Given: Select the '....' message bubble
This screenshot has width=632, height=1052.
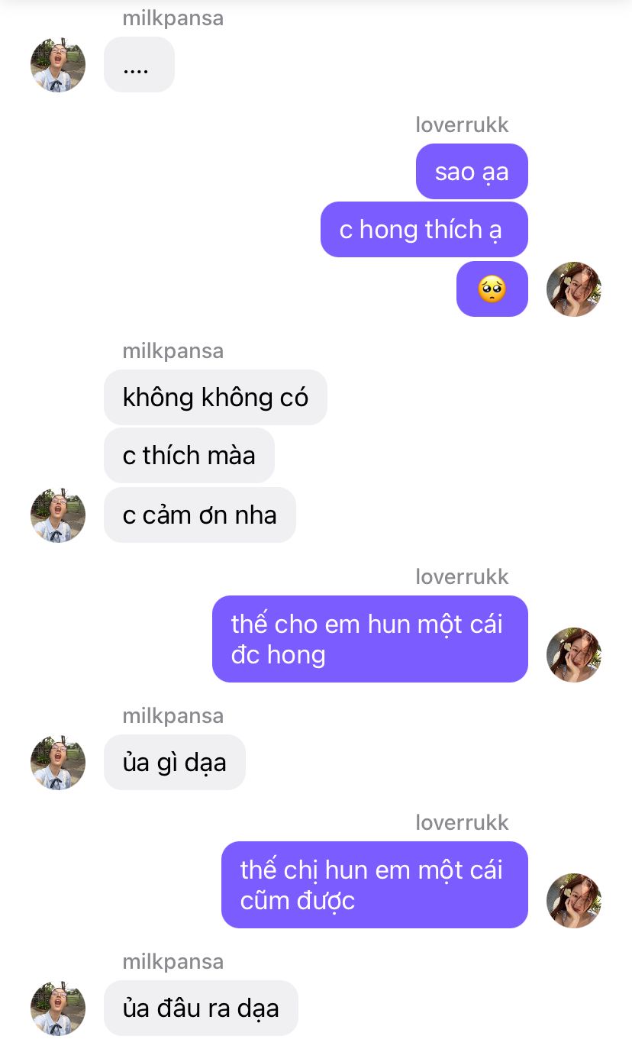Looking at the screenshot, I should coord(139,65).
